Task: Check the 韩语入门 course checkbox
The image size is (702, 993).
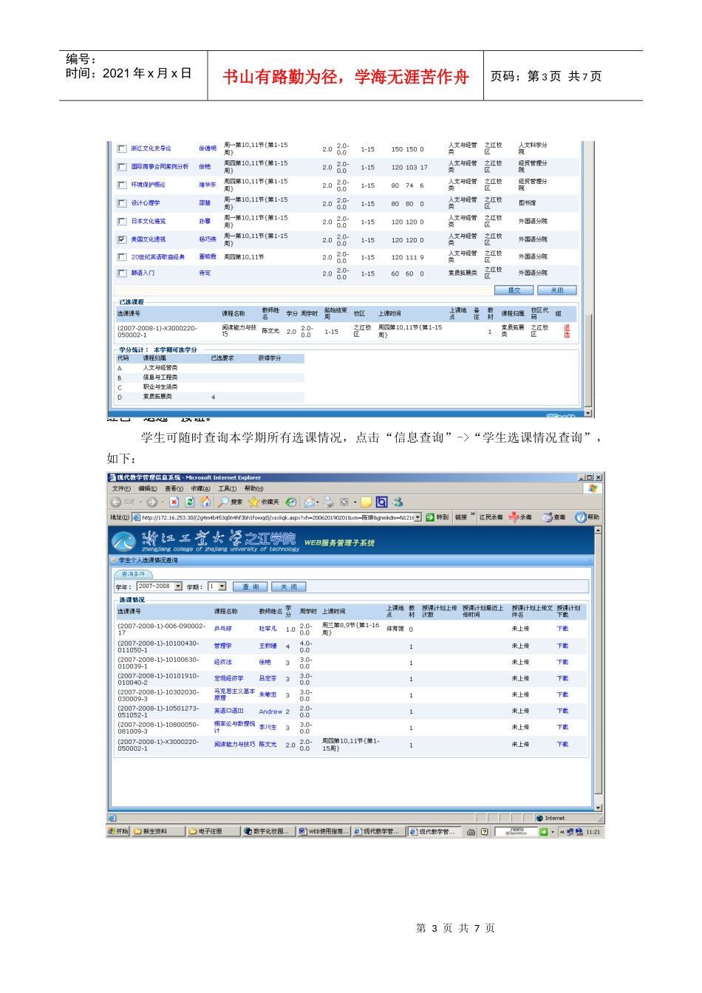Action: [x=122, y=273]
